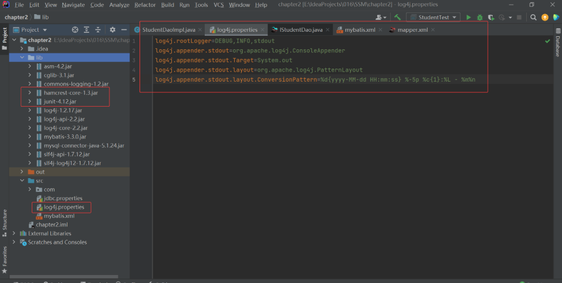
Task: Select slf4j-log4j12-1.7.12.jar
Action: pos(73,163)
